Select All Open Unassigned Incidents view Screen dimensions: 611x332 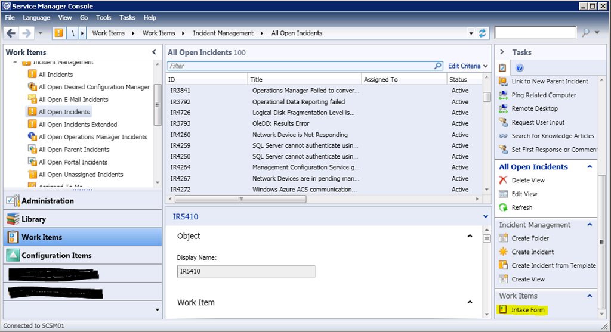(81, 175)
